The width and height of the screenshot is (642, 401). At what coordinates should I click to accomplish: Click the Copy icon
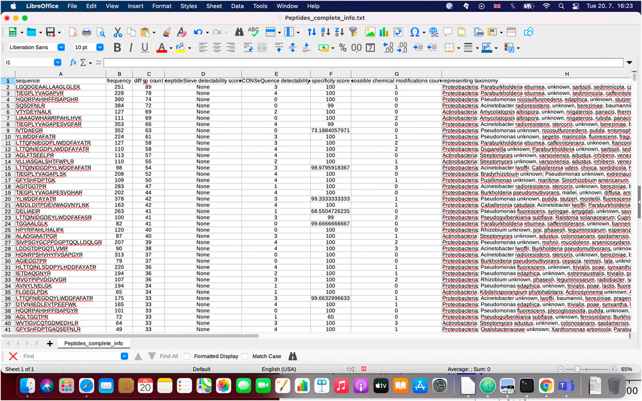131,32
